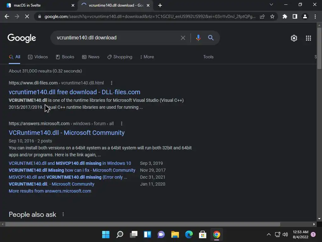Switch to Shopping results
The image size is (322, 242).
point(120,57)
